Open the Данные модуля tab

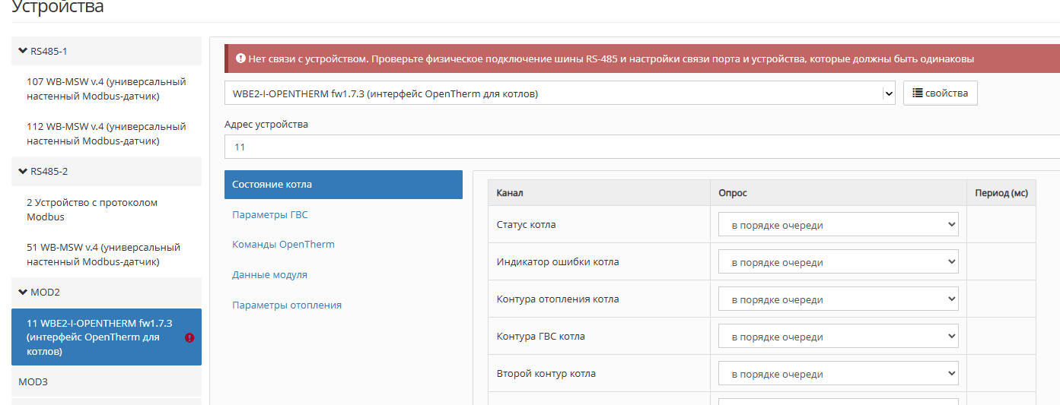[x=269, y=275]
